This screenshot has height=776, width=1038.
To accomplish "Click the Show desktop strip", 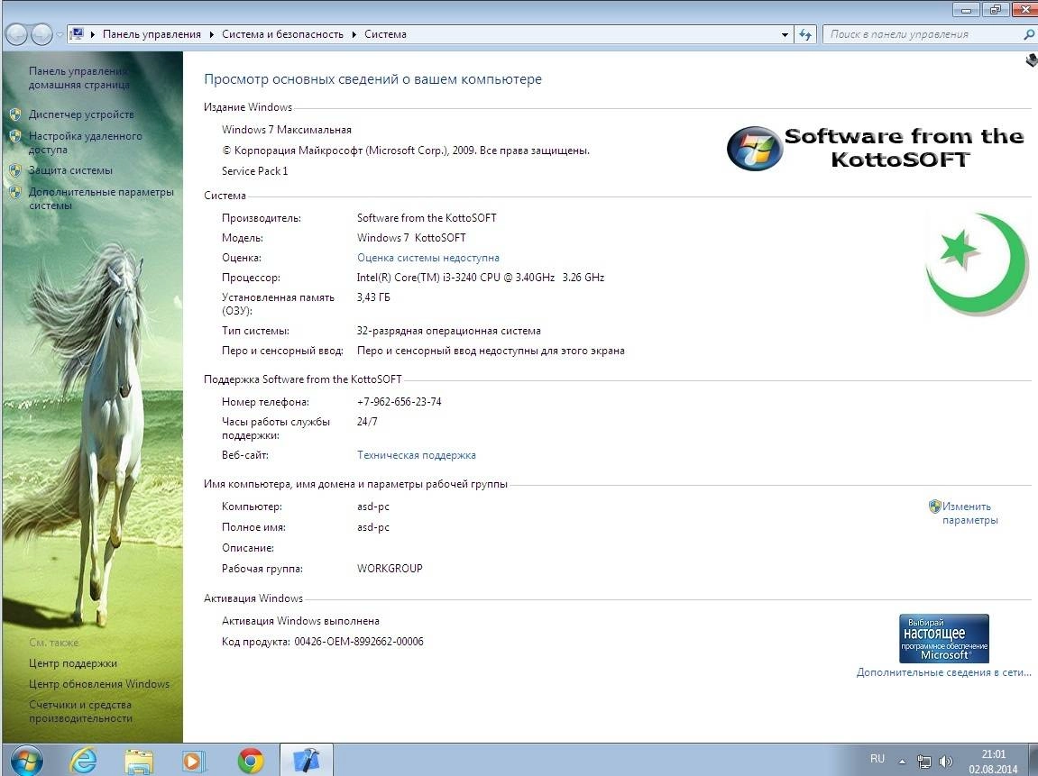I will click(1032, 760).
